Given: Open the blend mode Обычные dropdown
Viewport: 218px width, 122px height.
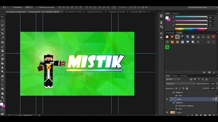Looking at the screenshot, I should (x=180, y=84).
